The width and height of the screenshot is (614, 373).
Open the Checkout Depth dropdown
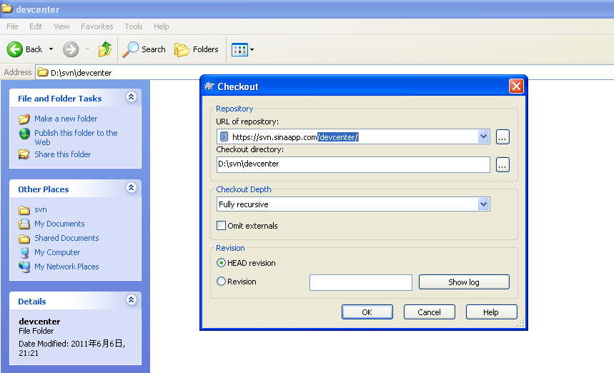click(483, 204)
